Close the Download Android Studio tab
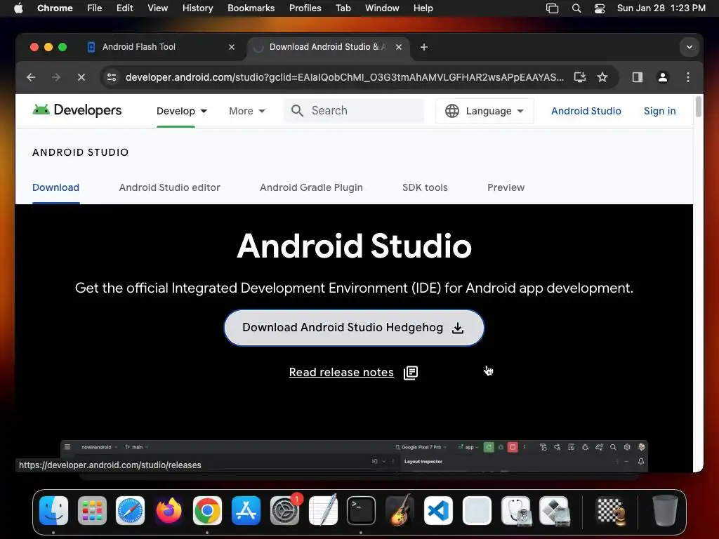The height and width of the screenshot is (539, 719). [399, 47]
